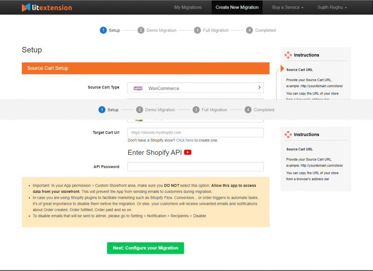Click Source Cart Setup orange header
Image resolution: width=373 pixels, height=271 pixels.
pyautogui.click(x=146, y=68)
